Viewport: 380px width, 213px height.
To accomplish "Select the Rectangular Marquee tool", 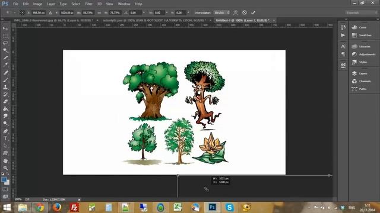I will (5, 35).
